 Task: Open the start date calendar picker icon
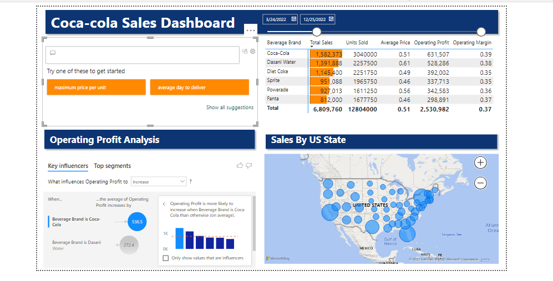tap(294, 19)
